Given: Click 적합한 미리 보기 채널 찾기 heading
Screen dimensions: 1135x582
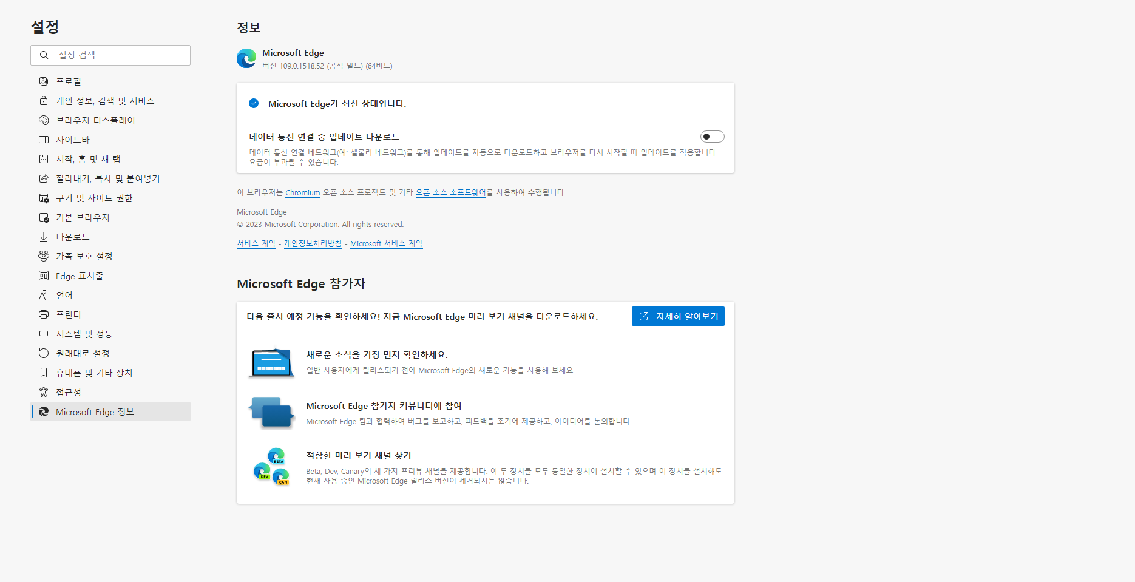Looking at the screenshot, I should [x=359, y=455].
